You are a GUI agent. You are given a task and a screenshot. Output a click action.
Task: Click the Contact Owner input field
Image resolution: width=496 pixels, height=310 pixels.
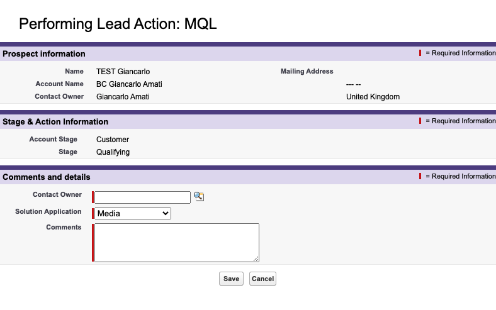(142, 197)
